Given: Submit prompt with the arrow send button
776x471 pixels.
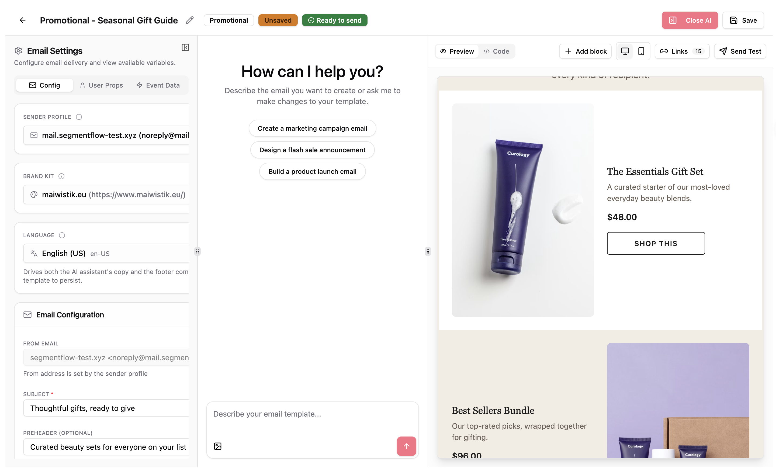Looking at the screenshot, I should 406,446.
